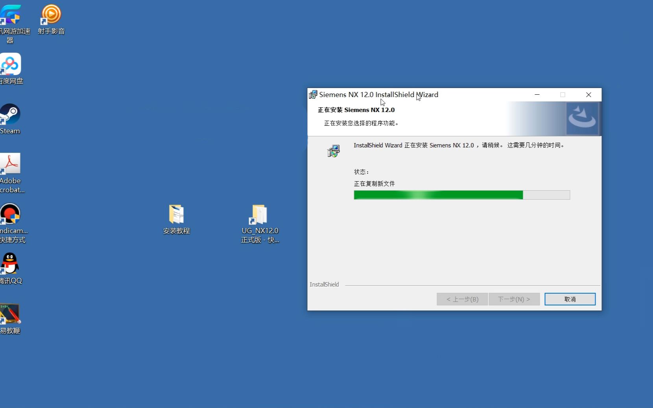This screenshot has width=653, height=408.
Task: Cancel the Siemens NX 12.0 installation
Action: click(570, 299)
